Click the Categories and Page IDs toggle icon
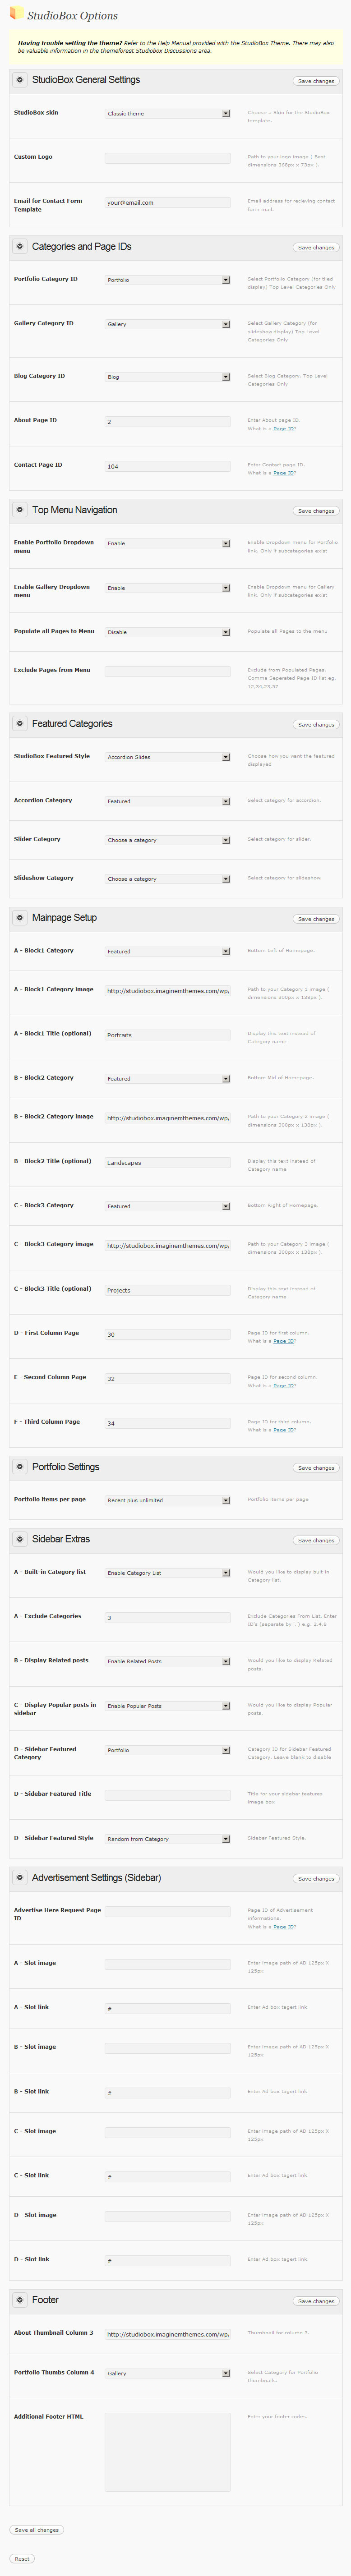Viewport: 351px width, 2576px height. click(x=20, y=246)
